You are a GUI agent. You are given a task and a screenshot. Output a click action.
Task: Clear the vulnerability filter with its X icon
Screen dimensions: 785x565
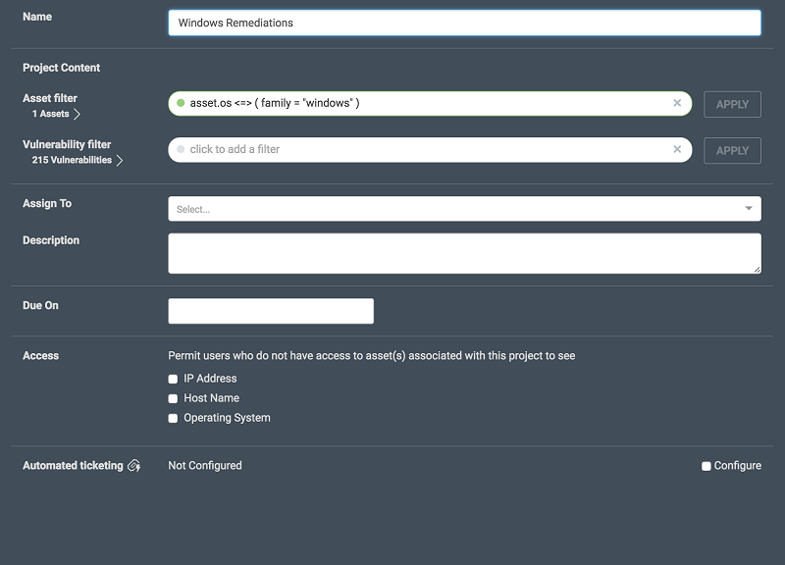[x=677, y=150]
